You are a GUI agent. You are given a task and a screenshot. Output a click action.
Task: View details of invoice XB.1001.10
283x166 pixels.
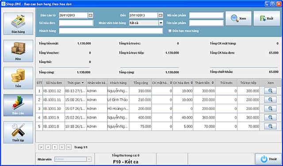click(270, 108)
